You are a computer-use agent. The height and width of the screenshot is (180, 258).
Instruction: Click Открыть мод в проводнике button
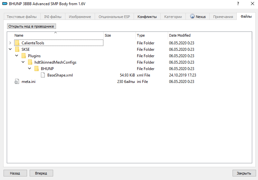click(32, 26)
